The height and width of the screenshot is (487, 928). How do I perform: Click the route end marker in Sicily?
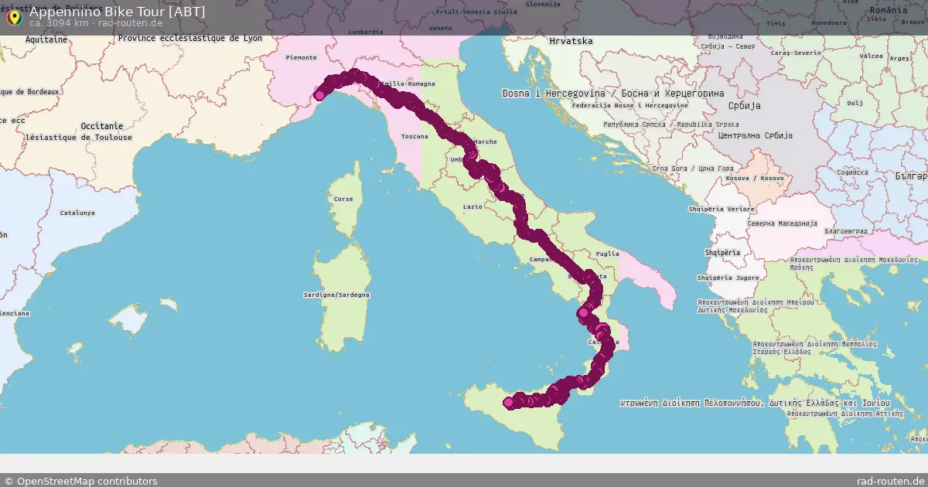point(509,402)
